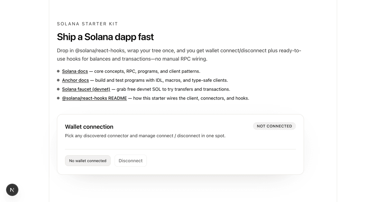The image size is (386, 202).
Task: Open the Solana faucet (devnet) link
Action: pyautogui.click(x=86, y=89)
